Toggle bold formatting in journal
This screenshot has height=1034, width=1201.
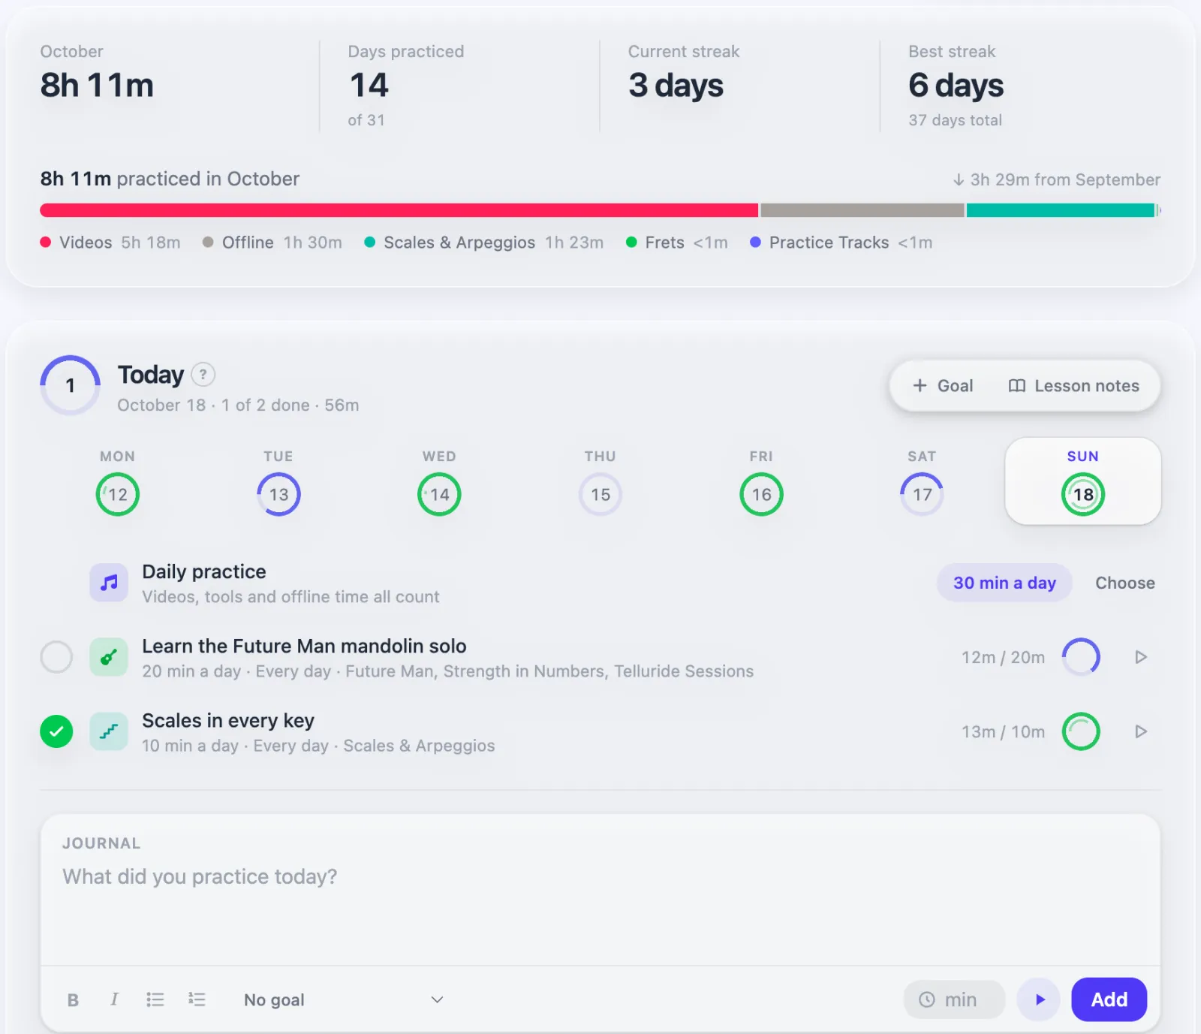click(73, 999)
